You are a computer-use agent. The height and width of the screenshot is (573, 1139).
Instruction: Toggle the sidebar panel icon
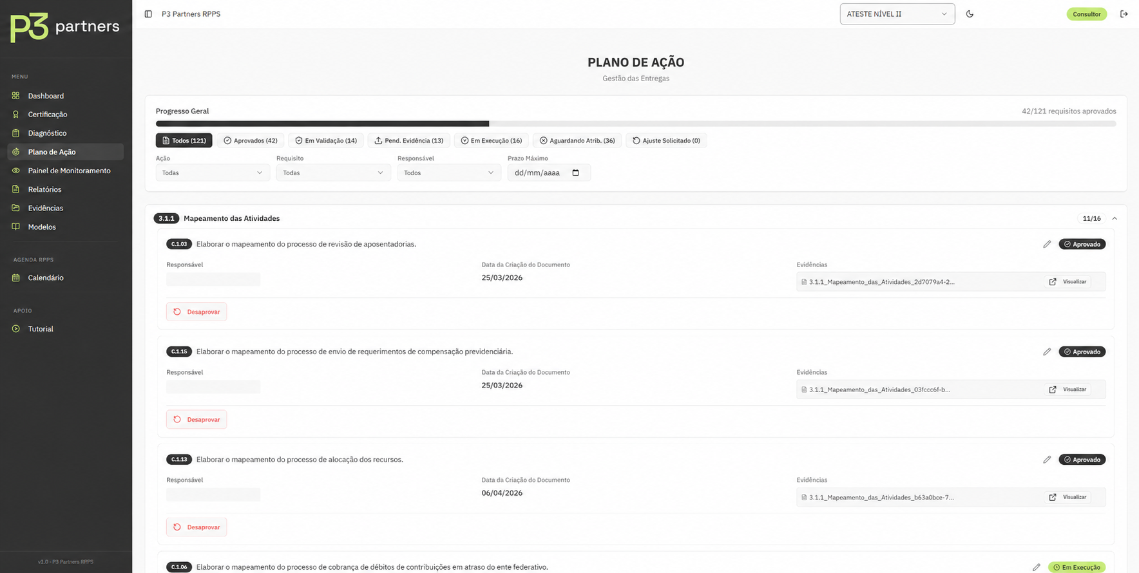coord(148,14)
